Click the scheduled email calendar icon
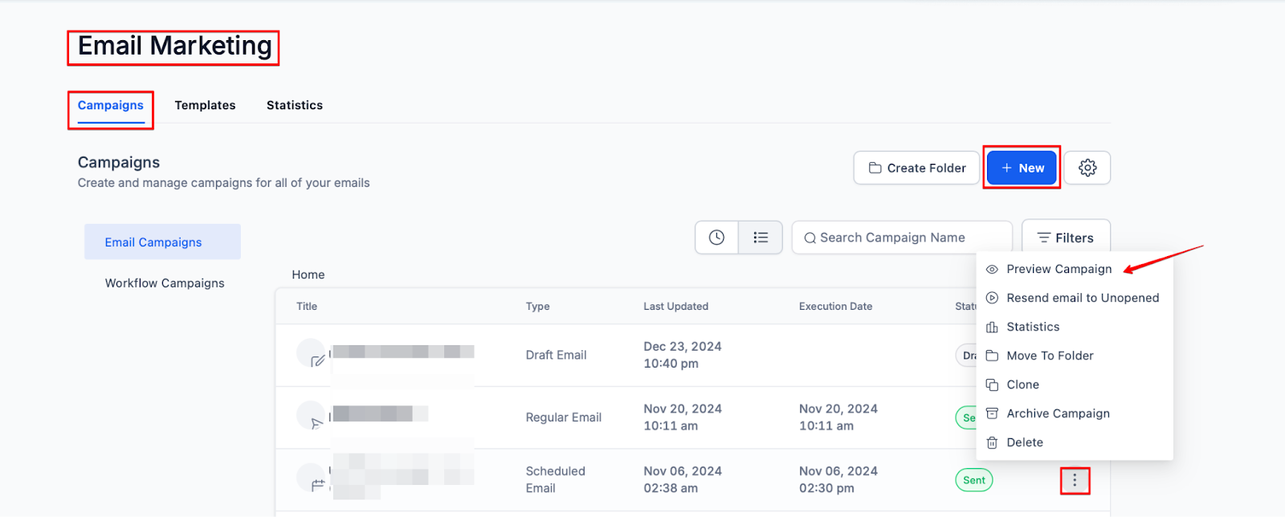This screenshot has height=517, width=1285. [317, 484]
